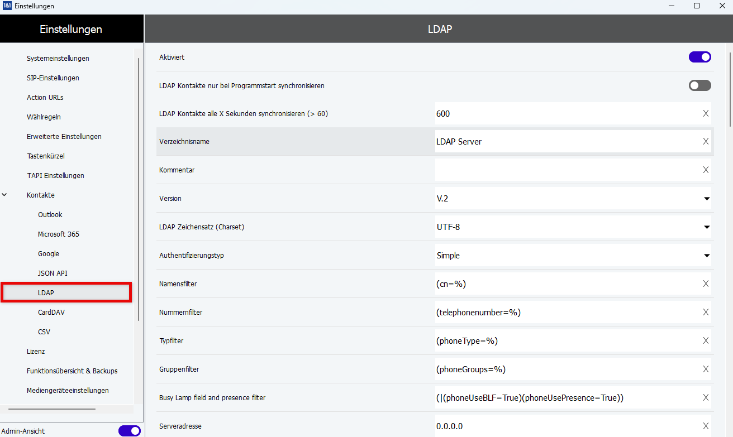This screenshot has height=437, width=733.
Task: Open the LDAP Zeichensatz UTF-8 dropdown
Action: (573, 227)
